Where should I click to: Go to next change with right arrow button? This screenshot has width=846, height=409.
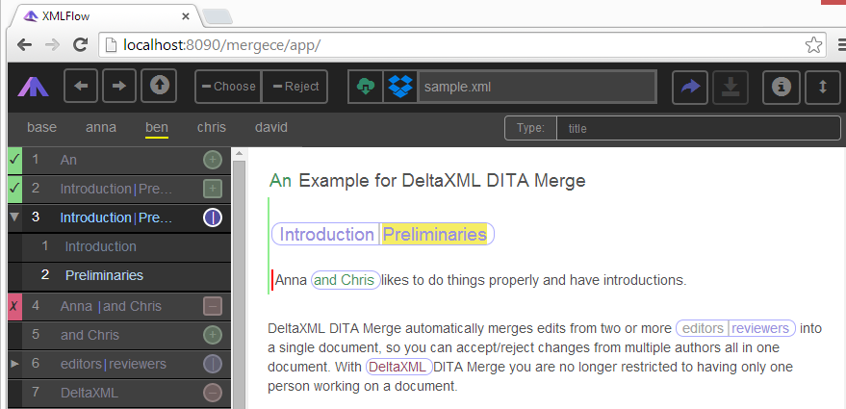(119, 87)
